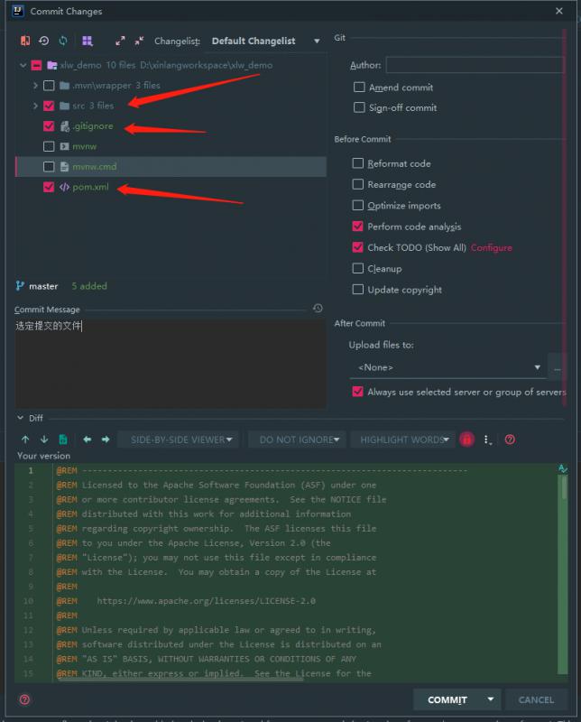581x722 pixels.
Task: Click the help icon at bottom left
Action: click(x=25, y=700)
